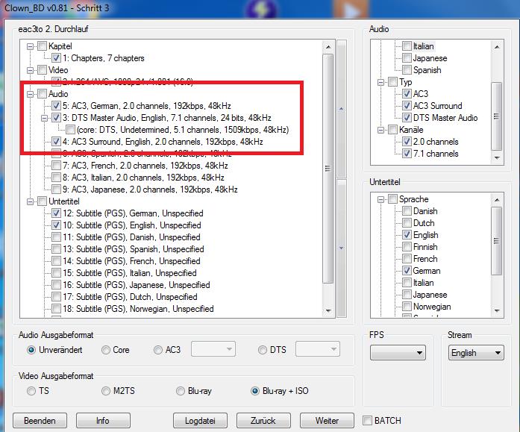Collapse the Untertitel node in track tree
Viewport: 520px width, 432px height.
[31, 201]
